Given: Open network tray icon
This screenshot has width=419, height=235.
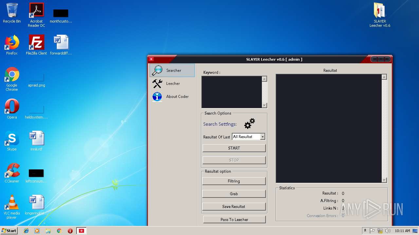Looking at the screenshot, I should [380, 231].
